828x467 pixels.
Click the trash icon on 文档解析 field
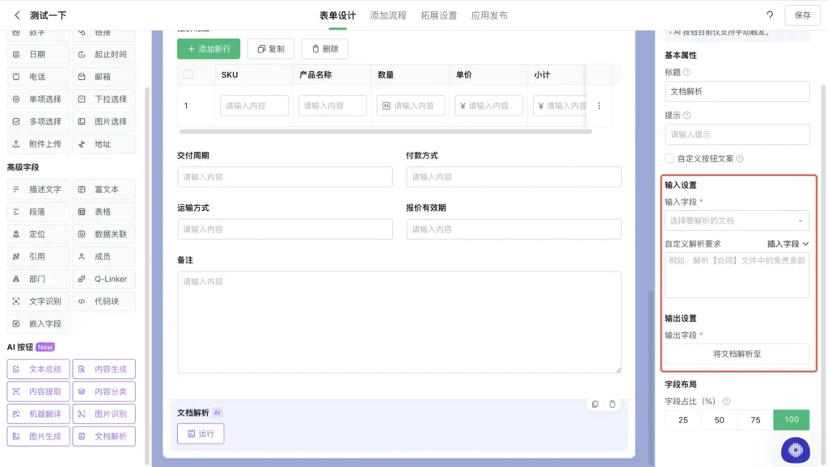613,404
